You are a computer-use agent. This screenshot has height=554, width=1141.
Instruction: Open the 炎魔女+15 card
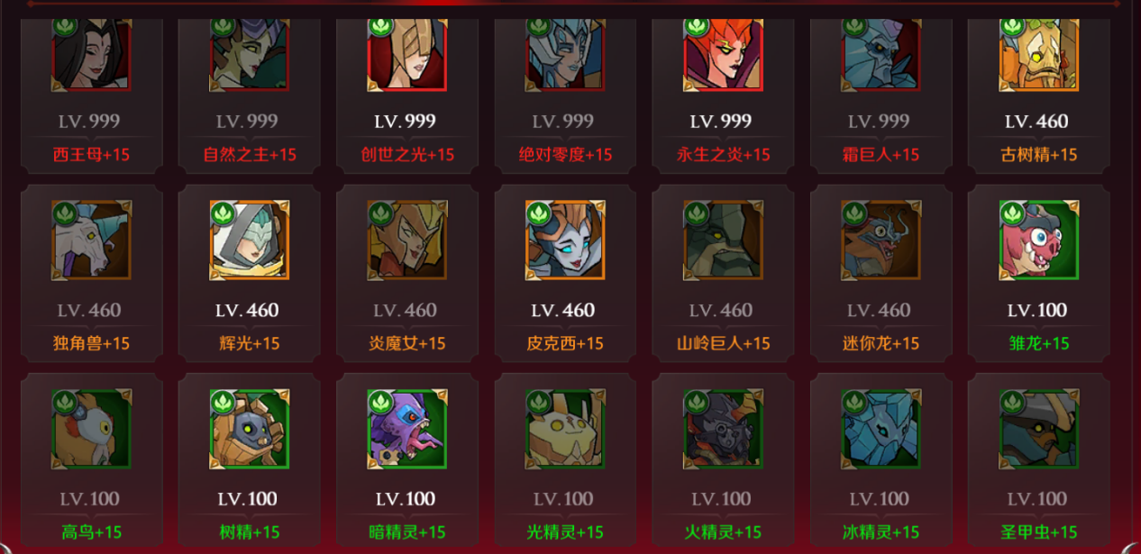pyautogui.click(x=407, y=274)
